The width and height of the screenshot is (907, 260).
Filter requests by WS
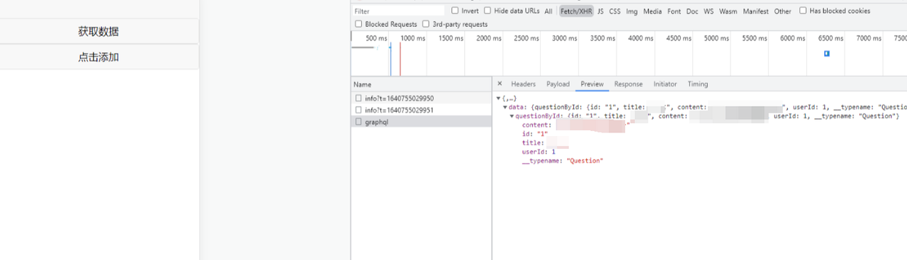(x=709, y=11)
